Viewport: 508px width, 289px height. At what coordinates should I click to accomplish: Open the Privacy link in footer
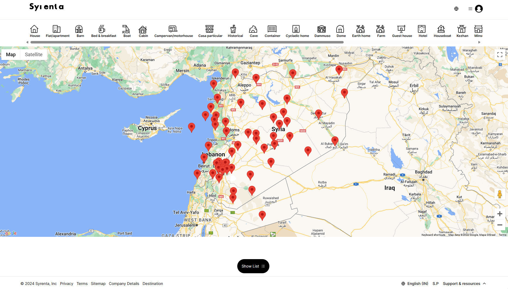point(67,284)
